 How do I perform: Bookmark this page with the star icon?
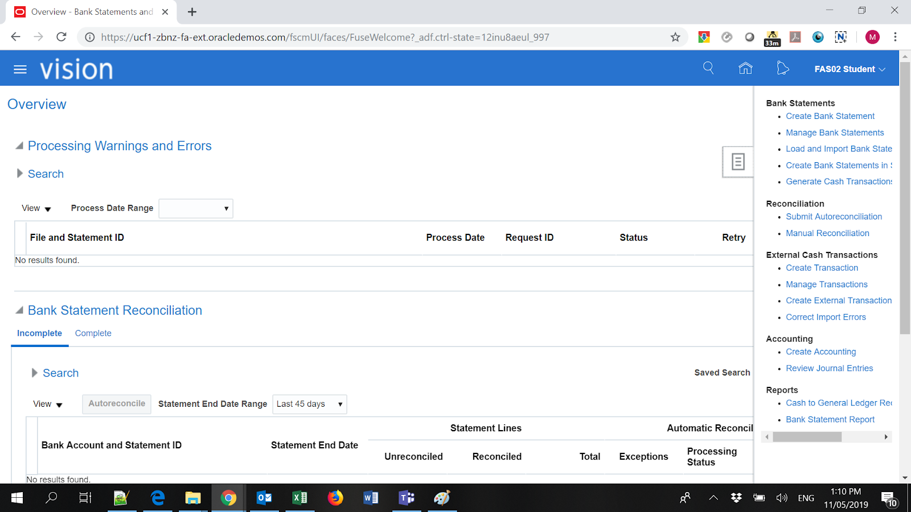(x=675, y=37)
